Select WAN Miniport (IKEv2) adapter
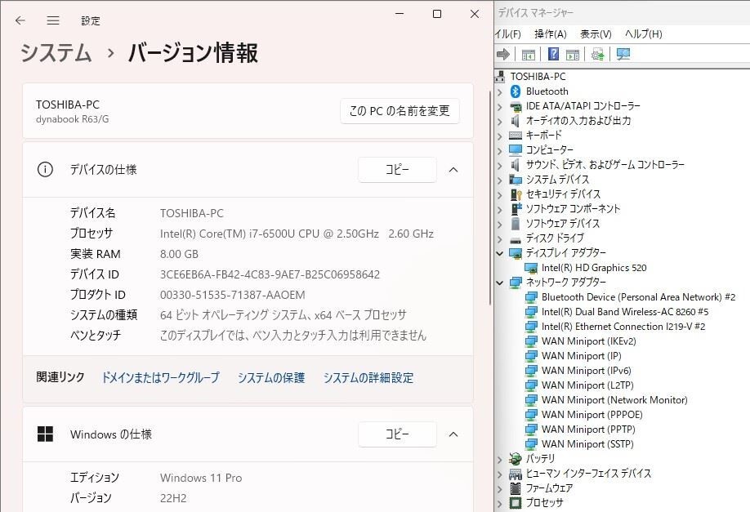Screen dimensions: 750x512 point(588,341)
